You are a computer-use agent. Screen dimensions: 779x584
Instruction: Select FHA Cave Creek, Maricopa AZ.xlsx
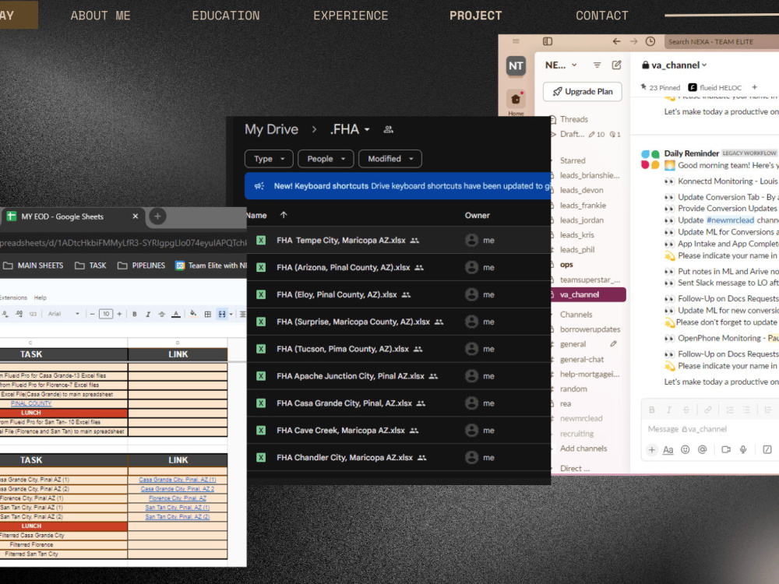click(399, 430)
